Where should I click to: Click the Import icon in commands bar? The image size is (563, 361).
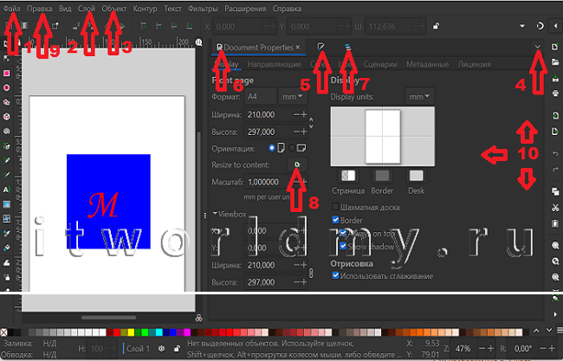[555, 115]
